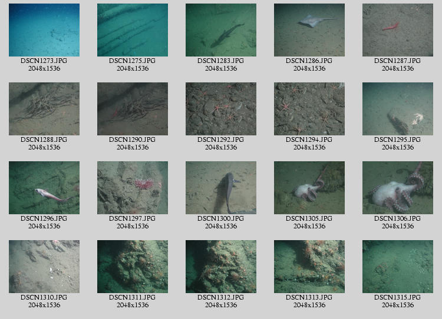Click the DSCN1312.JPG thumbnail image

point(221,267)
